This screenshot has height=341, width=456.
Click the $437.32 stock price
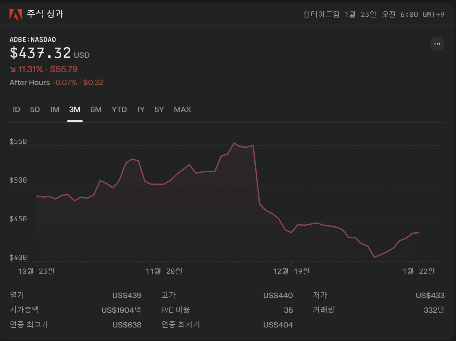tap(41, 53)
